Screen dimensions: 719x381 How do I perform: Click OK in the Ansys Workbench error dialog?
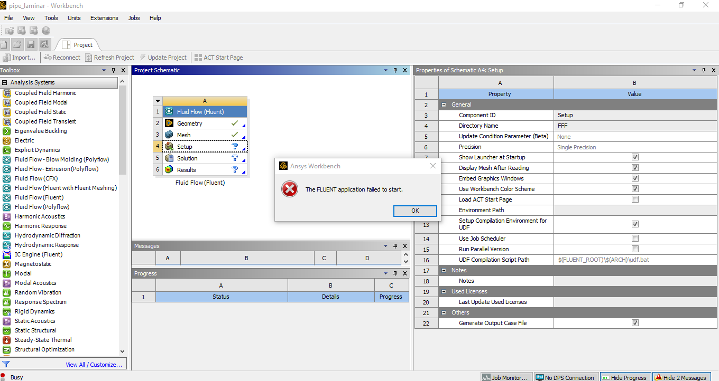(415, 211)
